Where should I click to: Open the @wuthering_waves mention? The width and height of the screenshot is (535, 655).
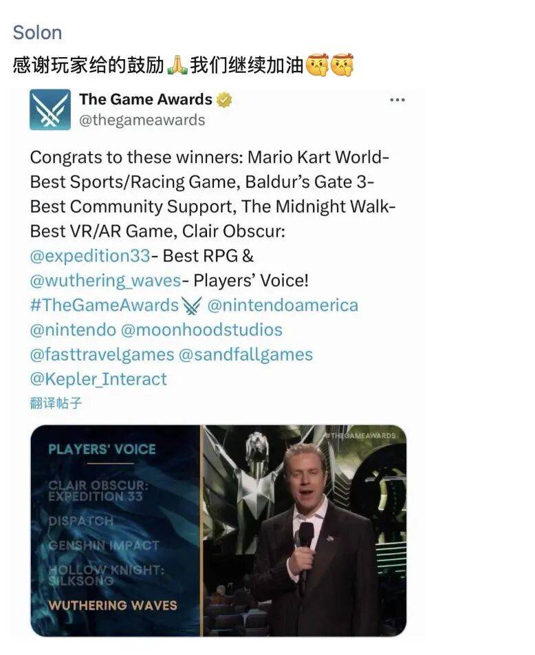click(105, 281)
